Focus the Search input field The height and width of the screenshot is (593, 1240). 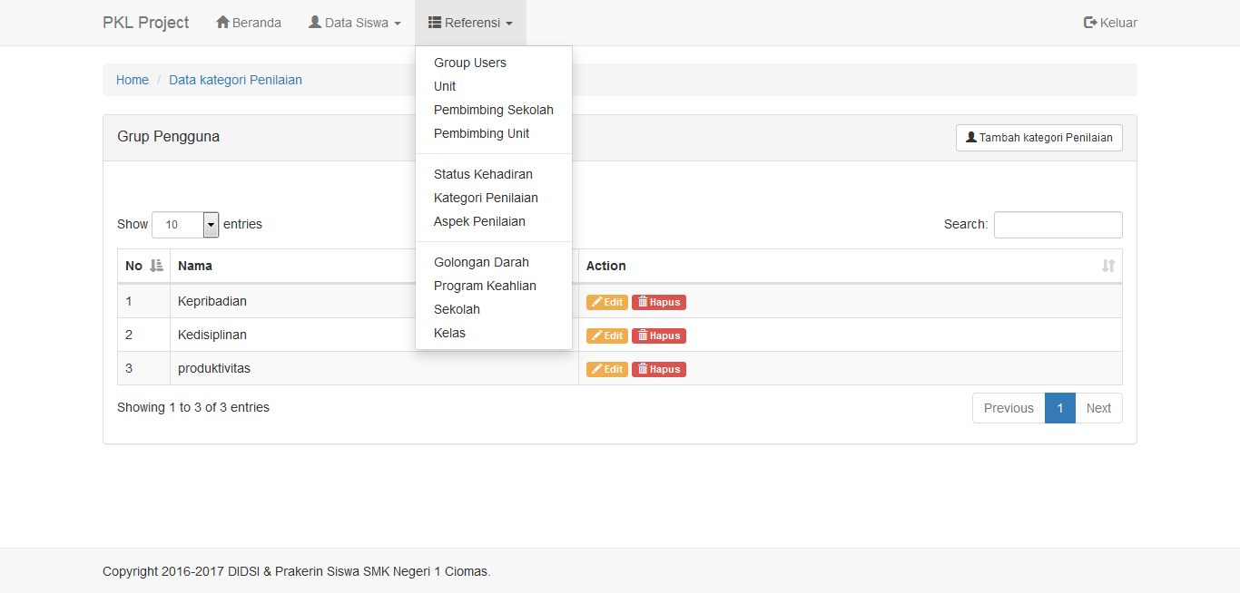point(1058,225)
